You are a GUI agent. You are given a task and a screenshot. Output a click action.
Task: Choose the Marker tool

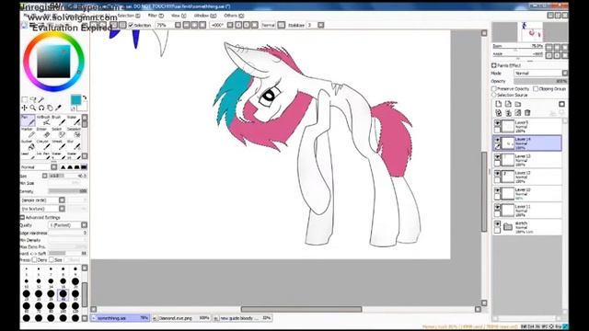pyautogui.click(x=28, y=132)
